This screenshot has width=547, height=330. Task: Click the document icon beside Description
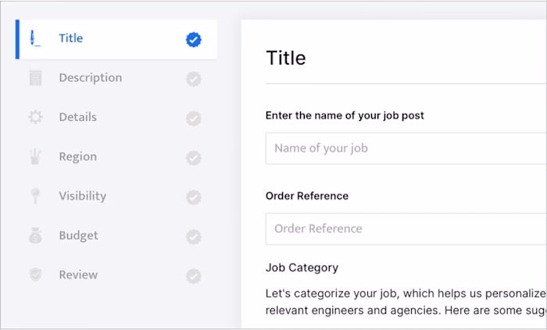(x=35, y=78)
